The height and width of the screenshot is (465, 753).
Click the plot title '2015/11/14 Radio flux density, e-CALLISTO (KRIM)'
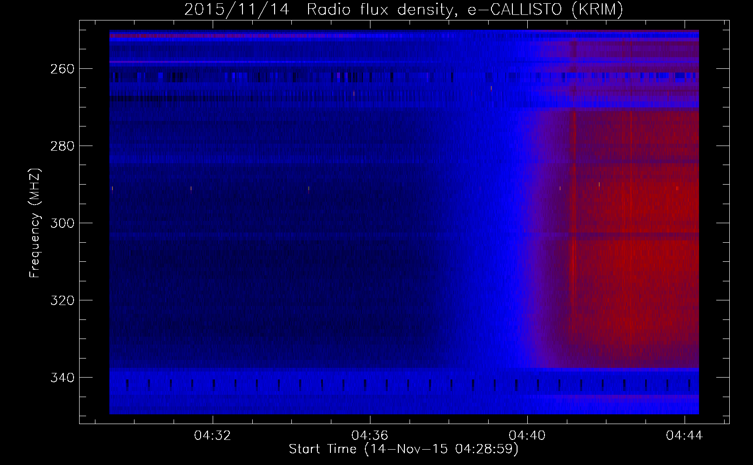coord(403,9)
